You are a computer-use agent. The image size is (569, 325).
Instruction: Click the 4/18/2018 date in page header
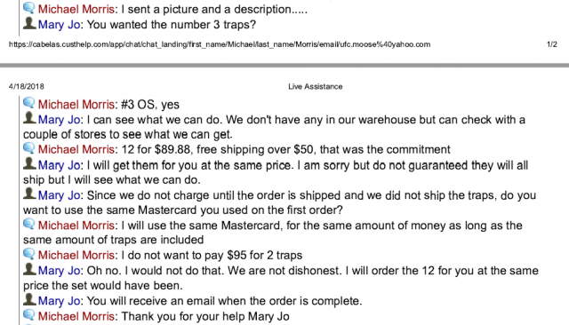click(x=27, y=87)
